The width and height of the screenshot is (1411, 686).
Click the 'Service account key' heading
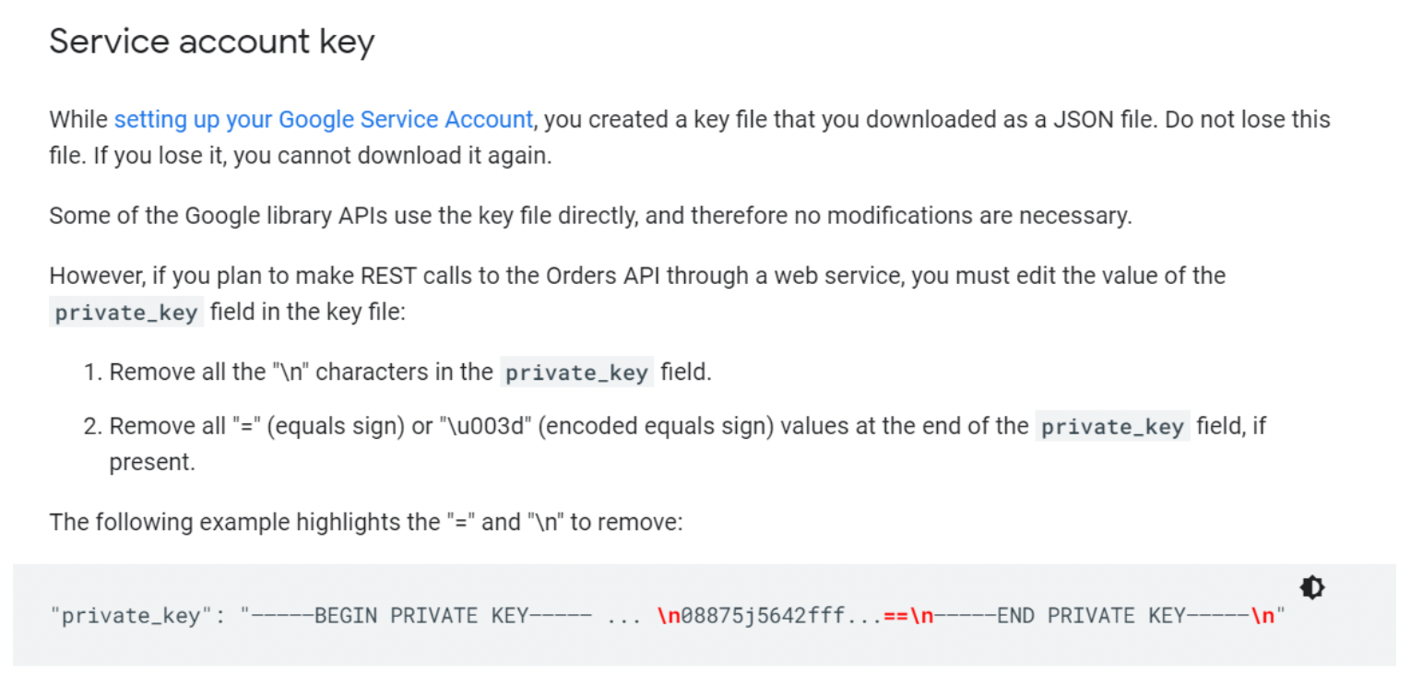point(212,41)
